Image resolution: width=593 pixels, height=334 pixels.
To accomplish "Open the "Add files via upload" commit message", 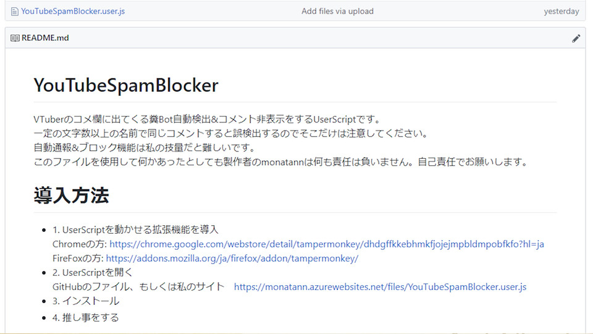I will tap(337, 11).
